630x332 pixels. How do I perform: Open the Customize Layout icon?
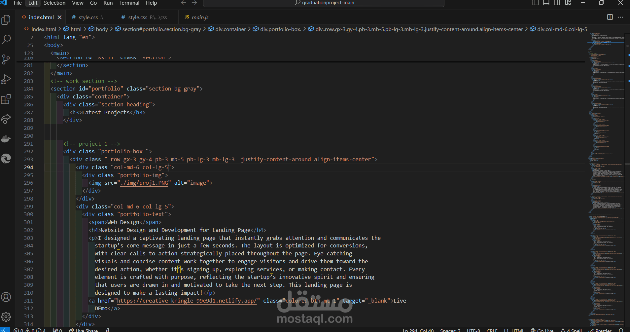coord(568,3)
